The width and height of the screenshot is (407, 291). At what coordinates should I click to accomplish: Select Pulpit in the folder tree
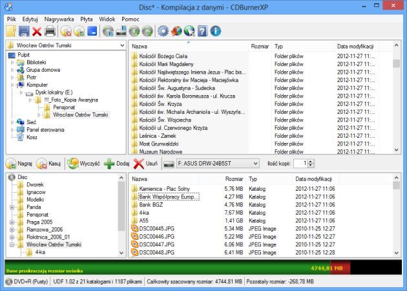coord(23,55)
